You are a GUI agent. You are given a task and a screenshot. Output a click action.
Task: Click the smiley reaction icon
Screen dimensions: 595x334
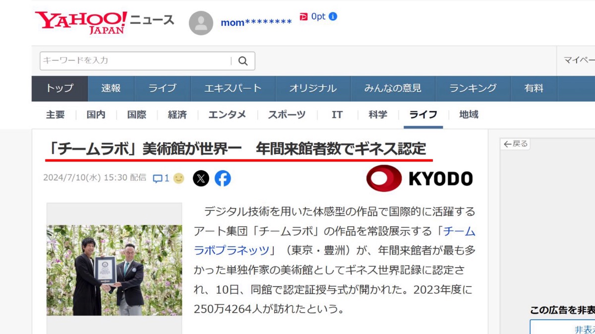[178, 178]
